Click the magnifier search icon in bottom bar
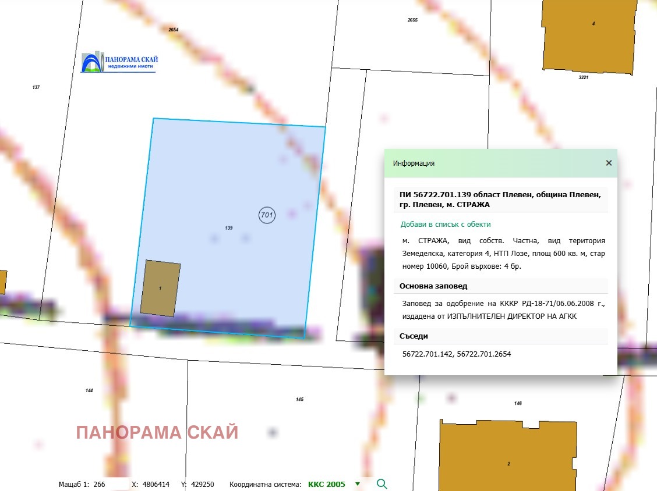Viewport: 657px width, 491px height. point(382,484)
